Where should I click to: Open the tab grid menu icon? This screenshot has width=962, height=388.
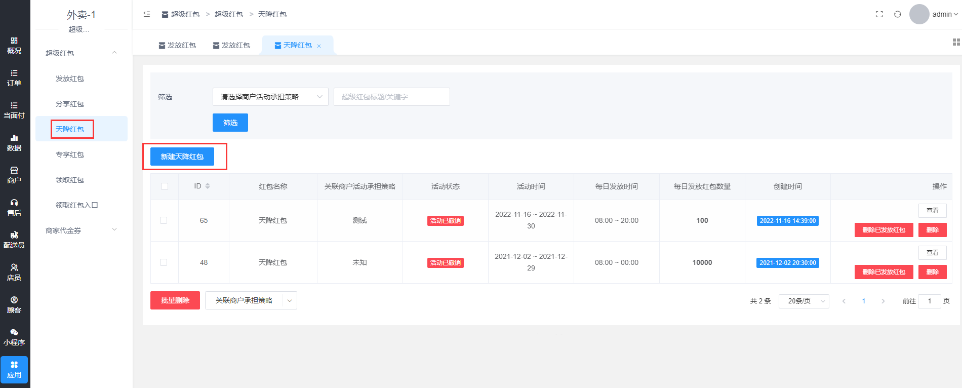tap(956, 42)
